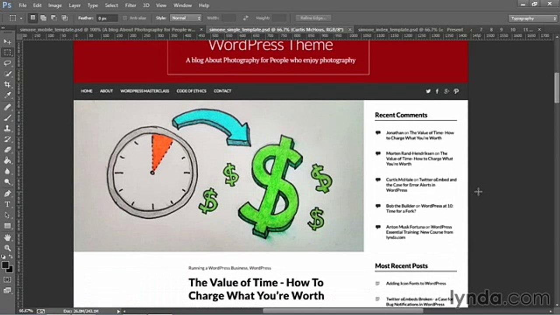
Task: Select the Paint Bucket tool
Action: (x=7, y=161)
